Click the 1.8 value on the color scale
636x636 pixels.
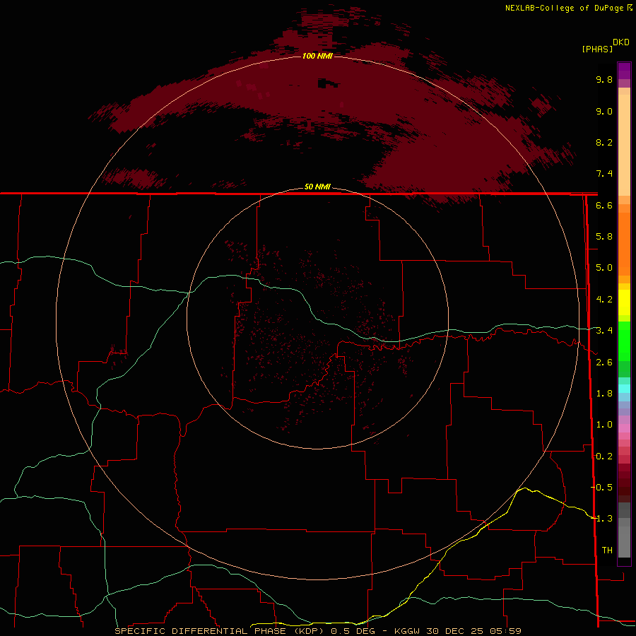[x=604, y=394]
